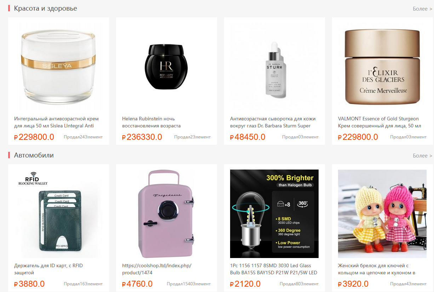Open 'Интегральный антивозрастной крем' product title
Screen dimensions: 434x292
[56, 122]
